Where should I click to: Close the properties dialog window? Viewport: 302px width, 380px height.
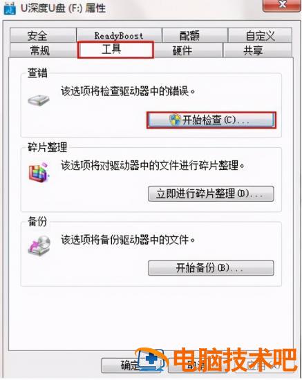click(281, 5)
